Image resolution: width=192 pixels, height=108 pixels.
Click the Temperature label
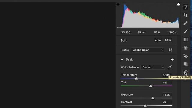pos(129,75)
